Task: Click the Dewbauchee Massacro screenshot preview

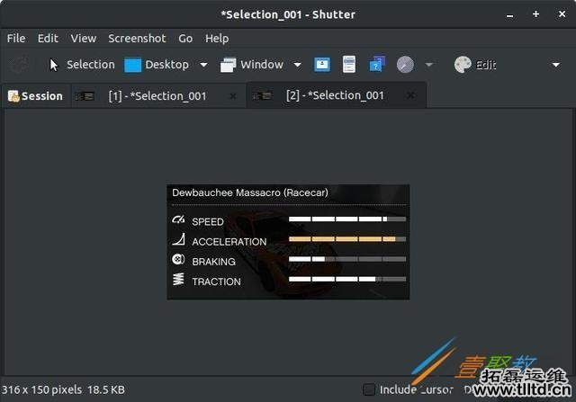Action: (x=288, y=243)
